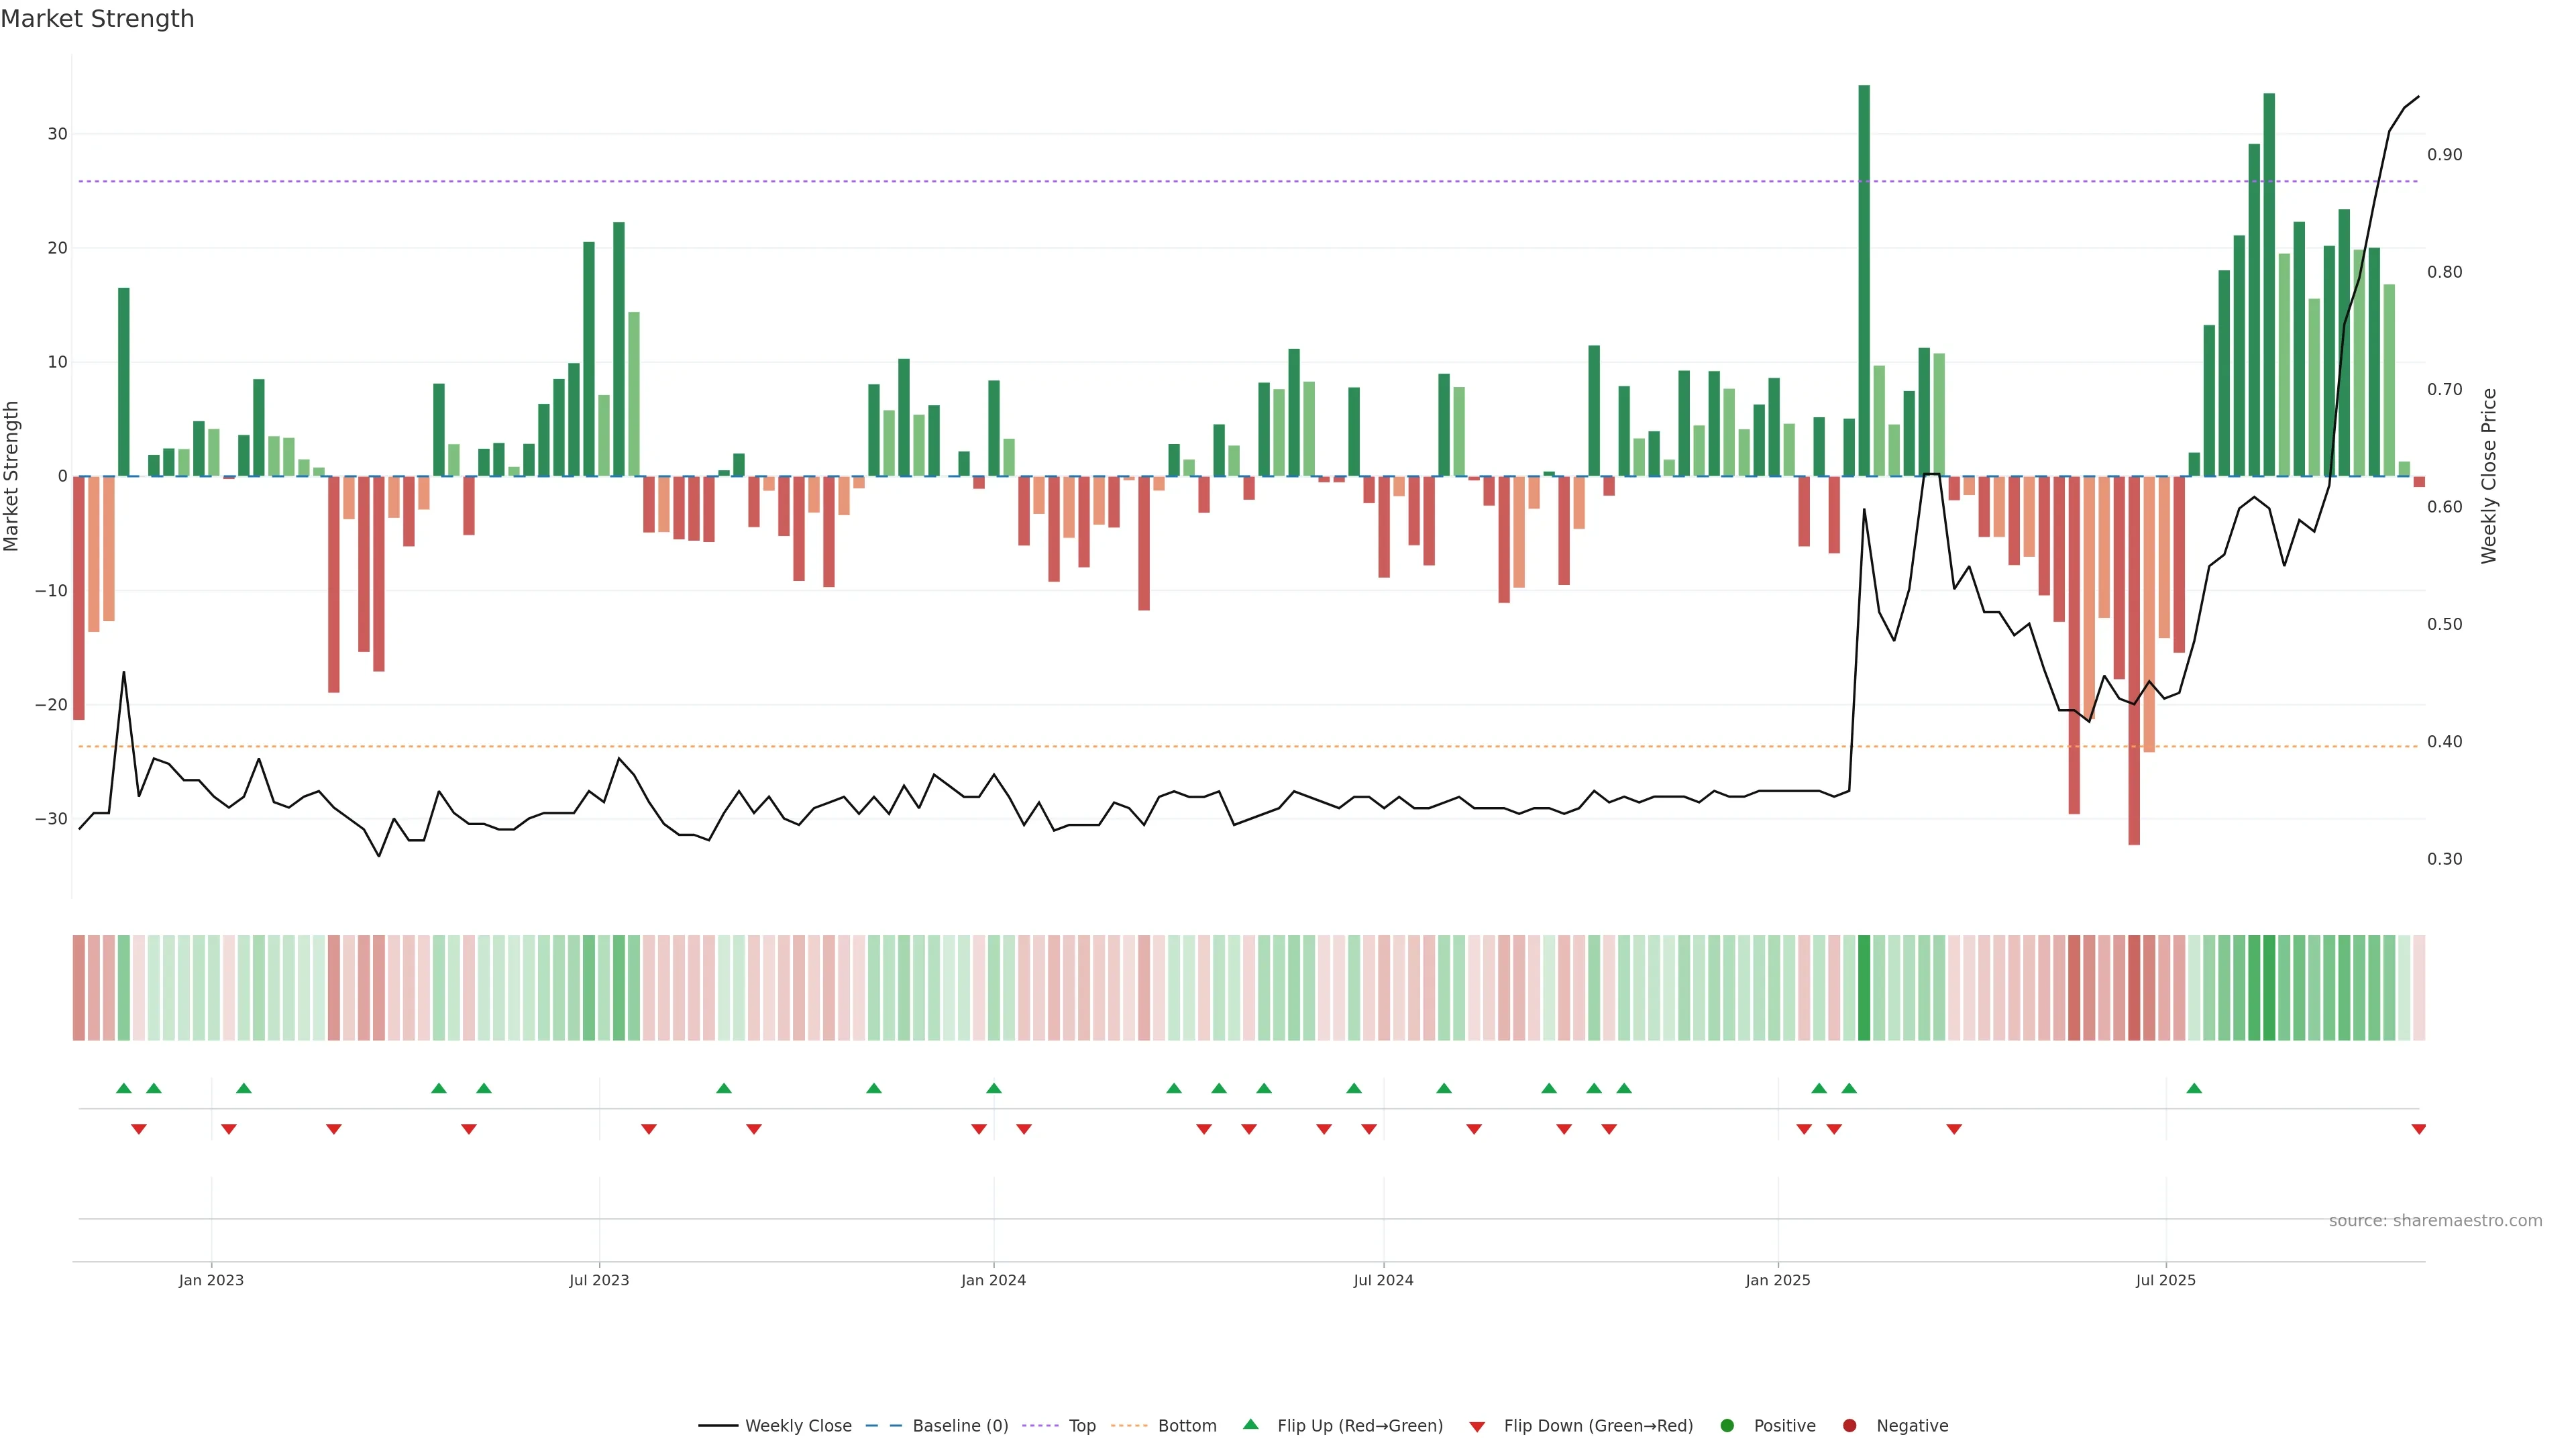The image size is (2576, 1449).
Task: Click the first red flip-down triangle marker
Action: tap(139, 1129)
